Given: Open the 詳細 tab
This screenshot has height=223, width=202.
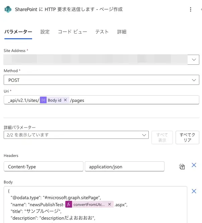Looking at the screenshot, I should point(122,32).
